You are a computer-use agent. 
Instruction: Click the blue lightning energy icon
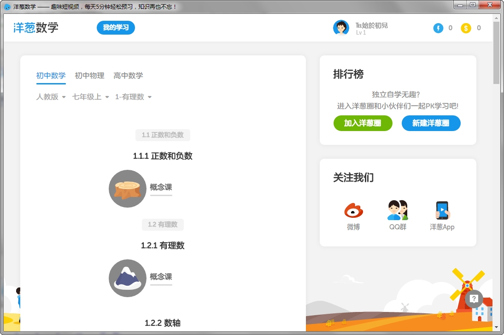tap(438, 28)
